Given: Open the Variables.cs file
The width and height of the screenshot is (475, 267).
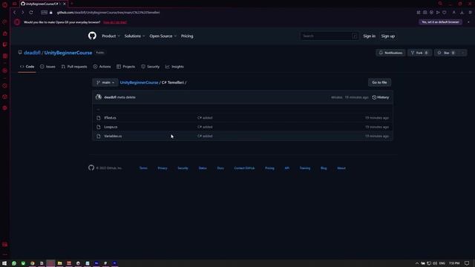Looking at the screenshot, I should 113,136.
